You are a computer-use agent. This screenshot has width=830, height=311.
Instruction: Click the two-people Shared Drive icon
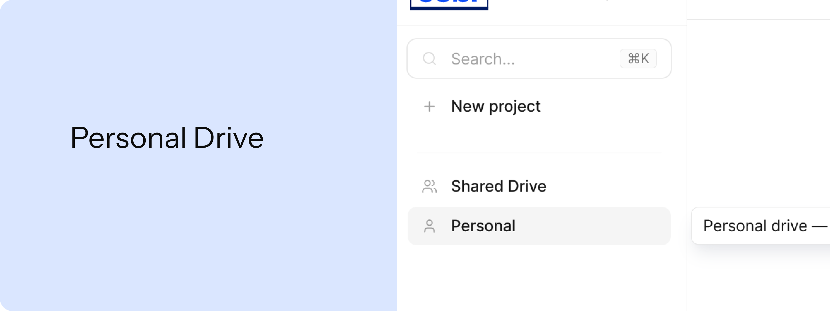429,186
